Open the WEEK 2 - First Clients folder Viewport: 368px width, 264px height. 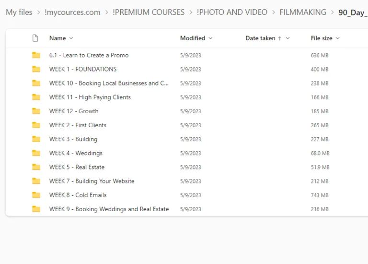[x=78, y=125]
